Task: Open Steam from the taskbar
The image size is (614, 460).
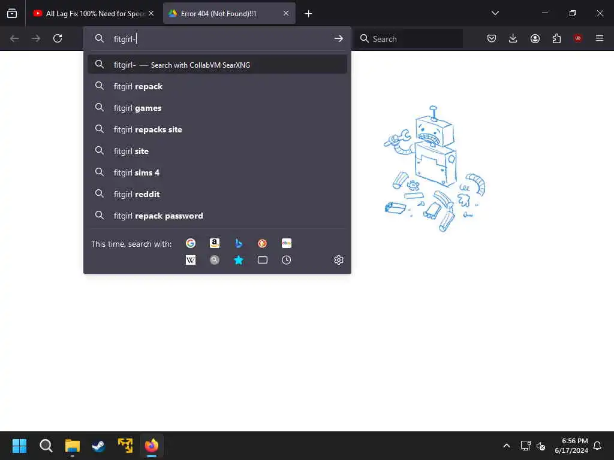Action: 99,446
